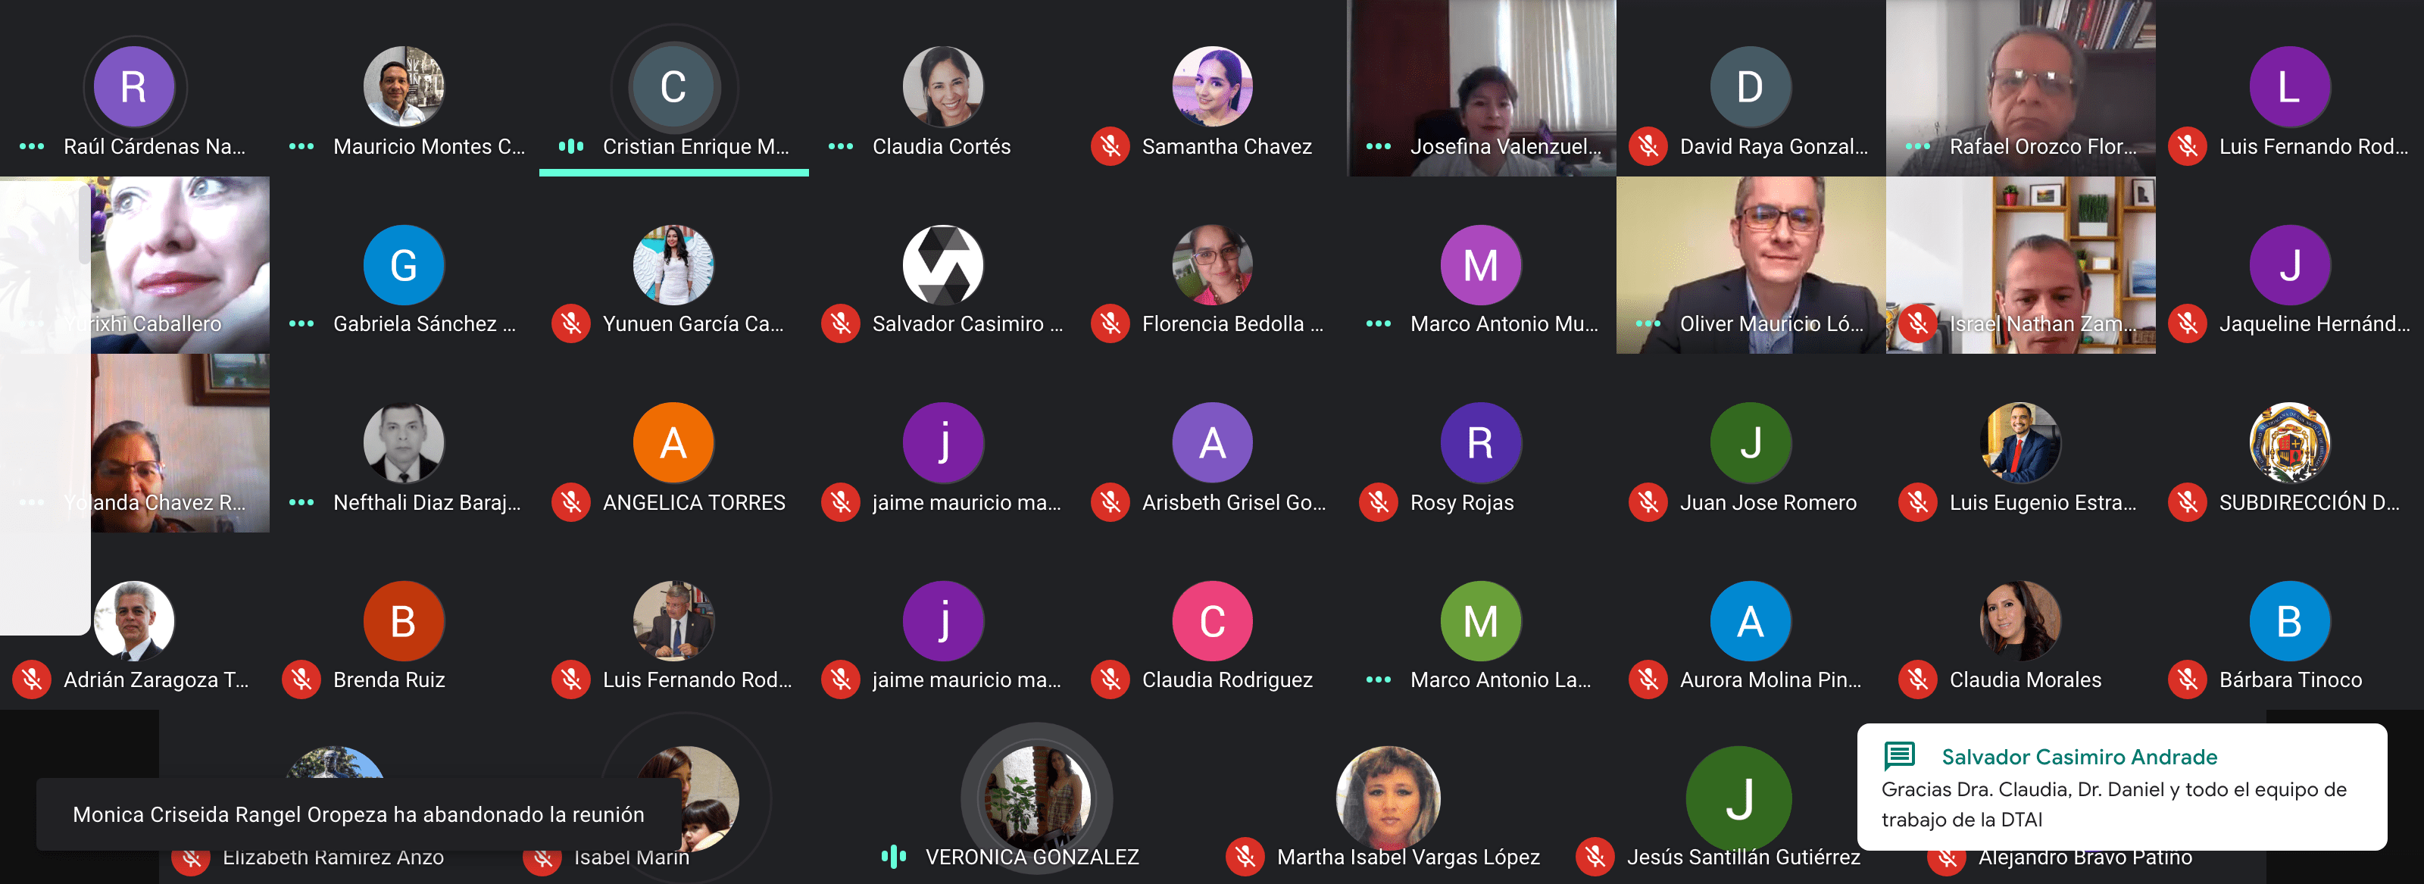Select Rafael Orozco's video tile
The height and width of the screenshot is (884, 2424).
coord(2020,89)
